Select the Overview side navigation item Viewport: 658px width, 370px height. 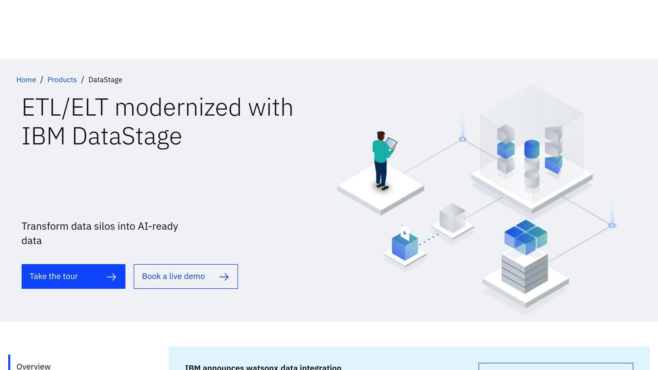(x=33, y=366)
